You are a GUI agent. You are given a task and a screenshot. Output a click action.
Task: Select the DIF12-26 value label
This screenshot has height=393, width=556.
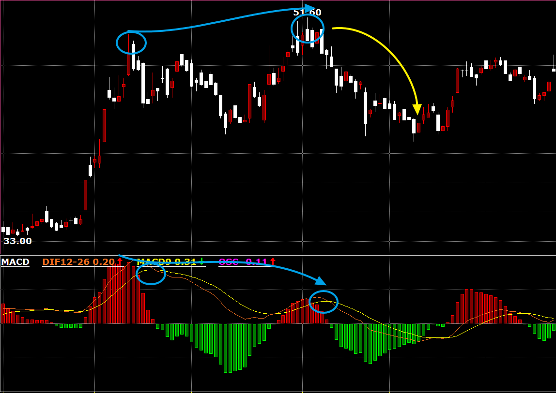(x=78, y=262)
